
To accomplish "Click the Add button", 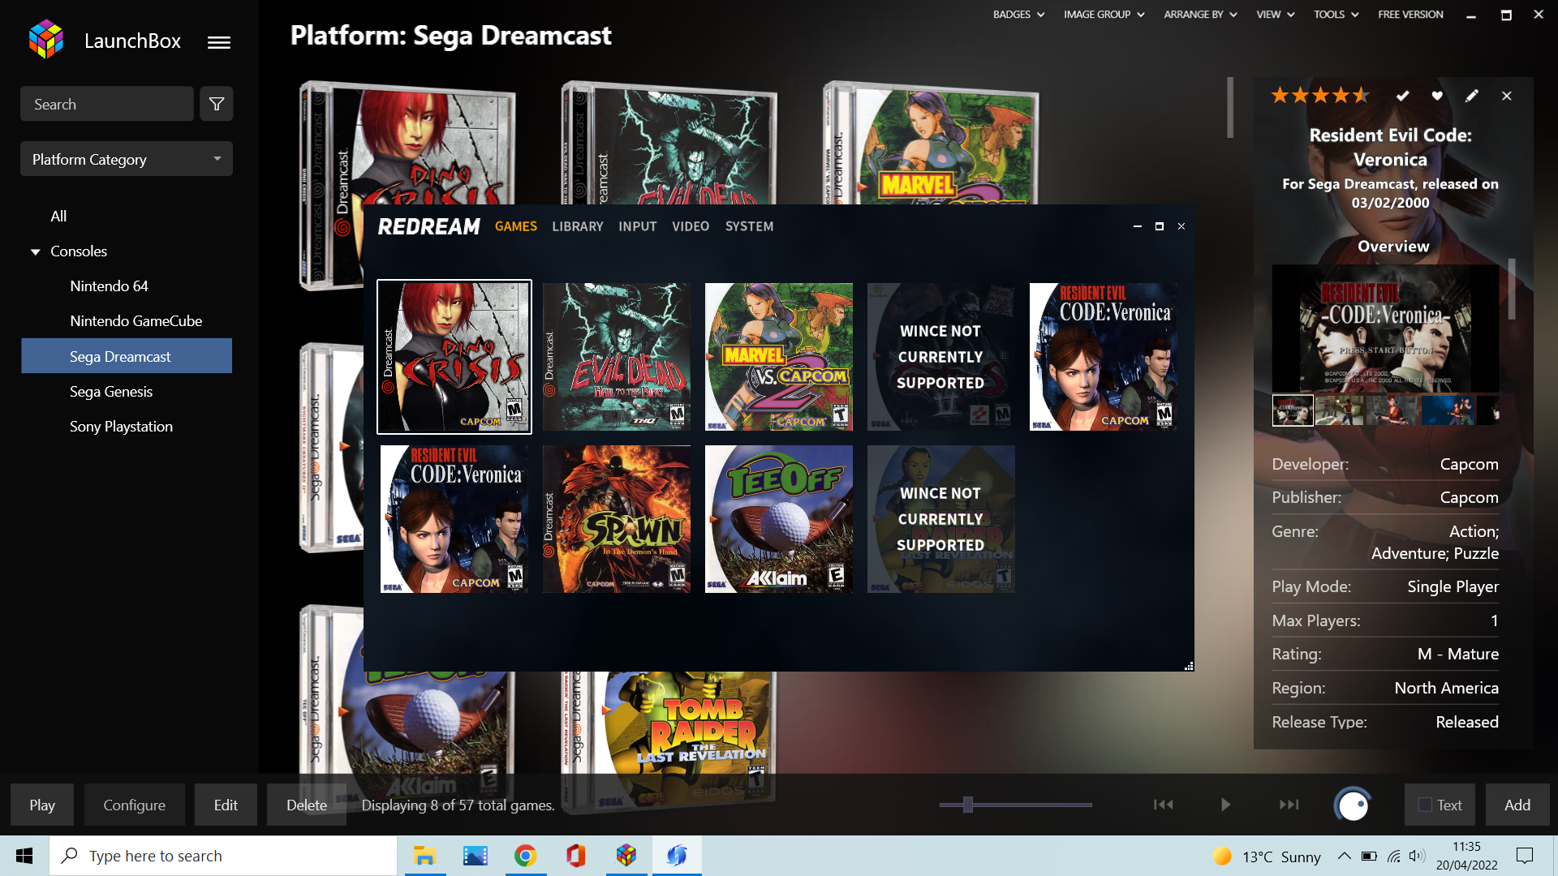I will coord(1517,805).
